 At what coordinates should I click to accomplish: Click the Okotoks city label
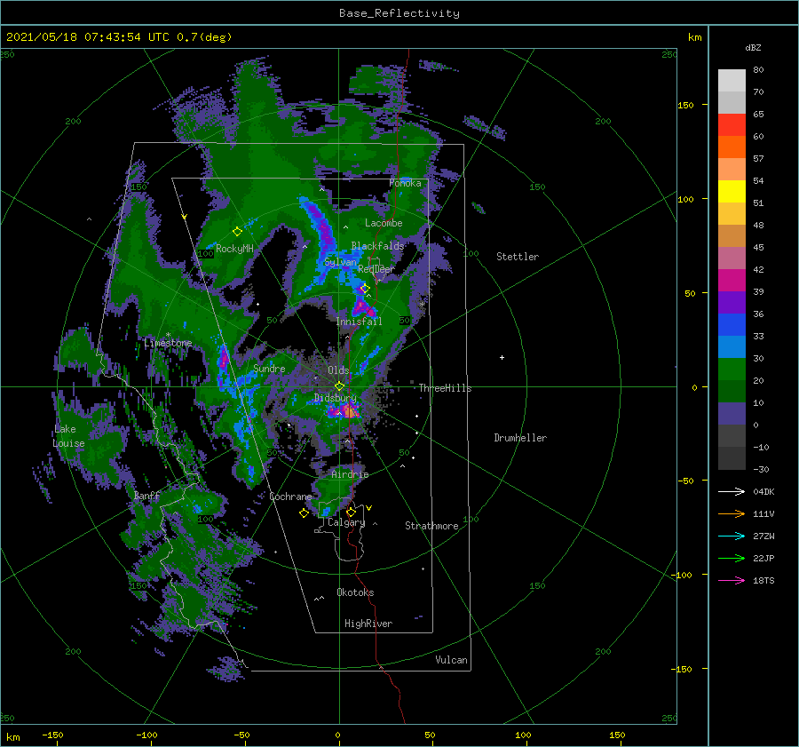tap(355, 592)
